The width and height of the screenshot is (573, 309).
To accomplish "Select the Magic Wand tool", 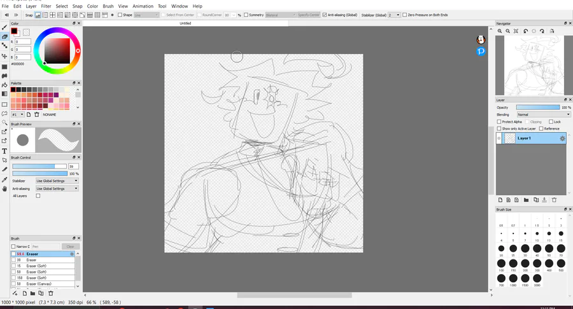I will pyautogui.click(x=4, y=123).
